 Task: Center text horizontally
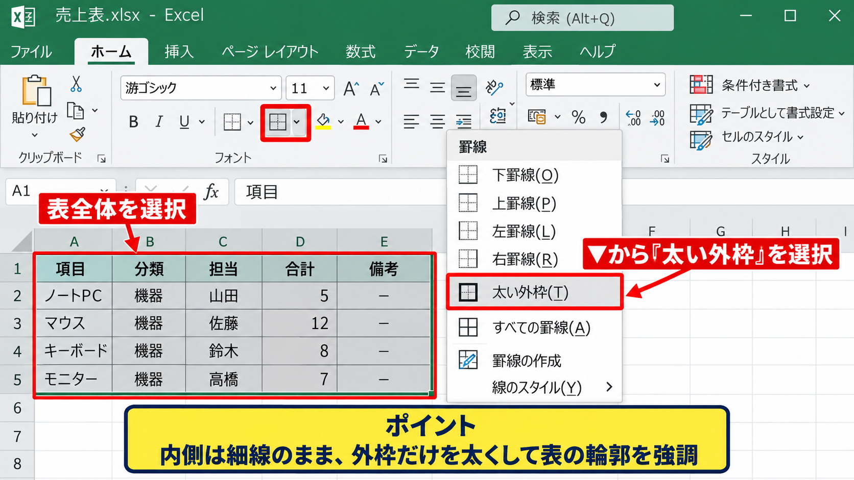click(x=437, y=121)
